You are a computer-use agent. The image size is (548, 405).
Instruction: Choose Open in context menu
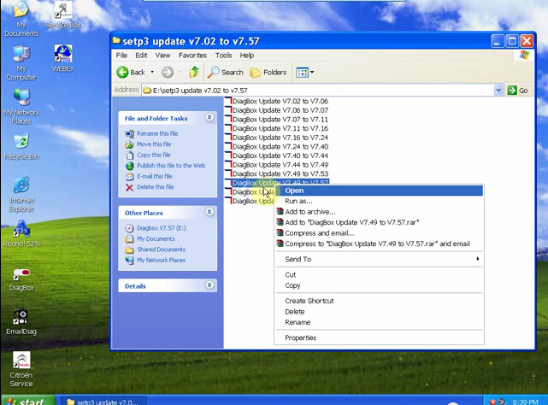pyautogui.click(x=379, y=191)
